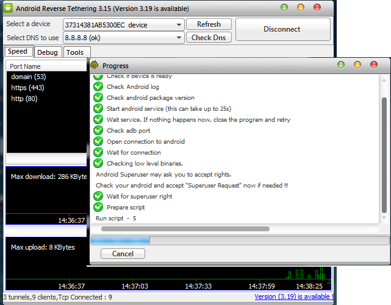This screenshot has width=391, height=305.
Task: Open the Version 3.19 available link
Action: (x=293, y=297)
